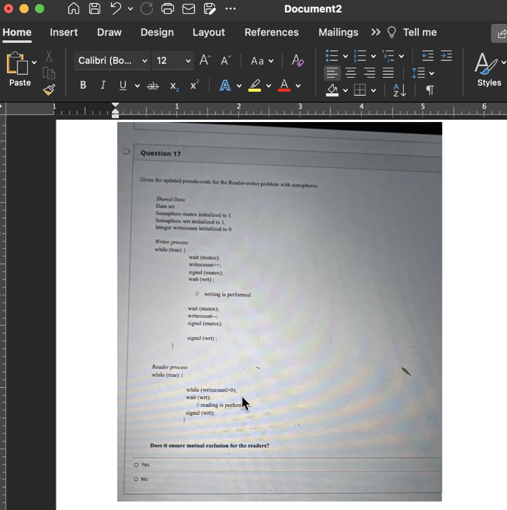Switch to the References ribbon tab
This screenshot has height=510, width=507.
pyautogui.click(x=272, y=32)
